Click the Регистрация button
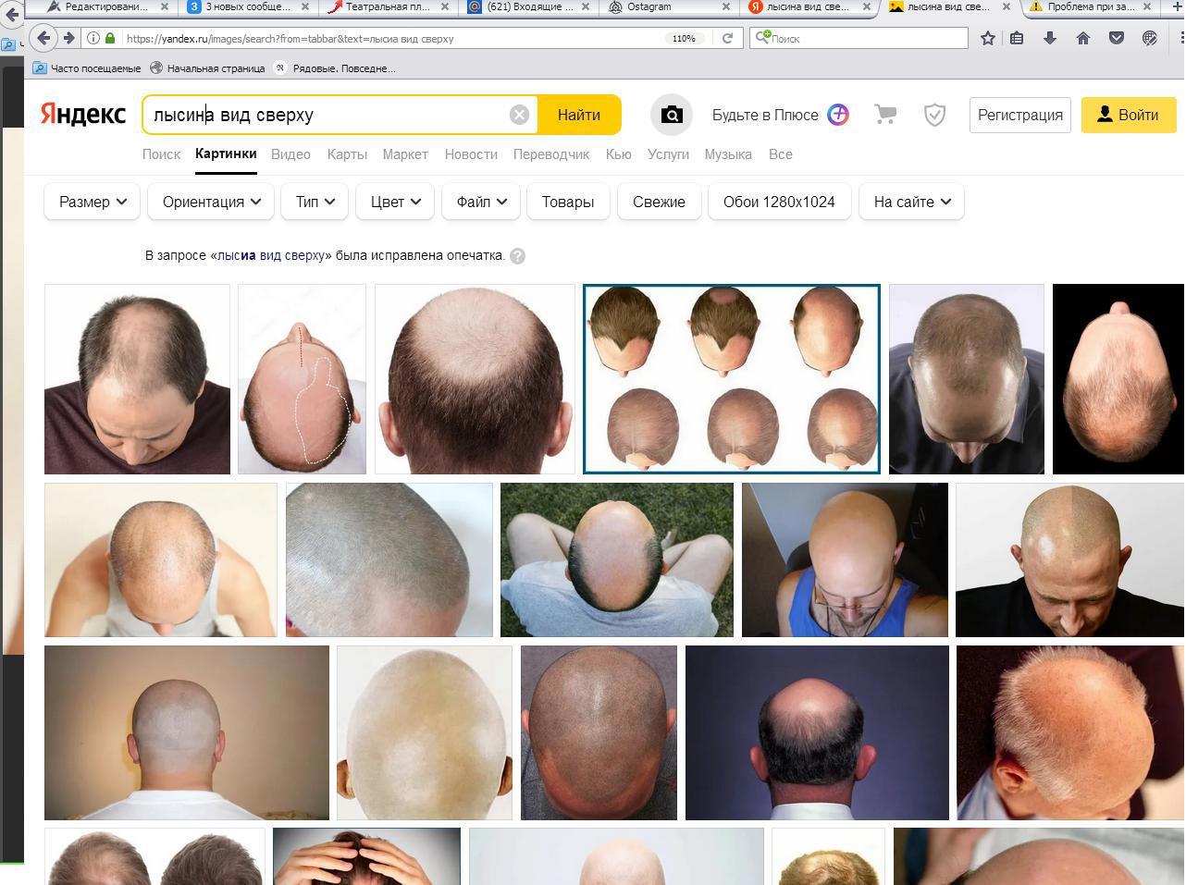 click(x=1019, y=115)
